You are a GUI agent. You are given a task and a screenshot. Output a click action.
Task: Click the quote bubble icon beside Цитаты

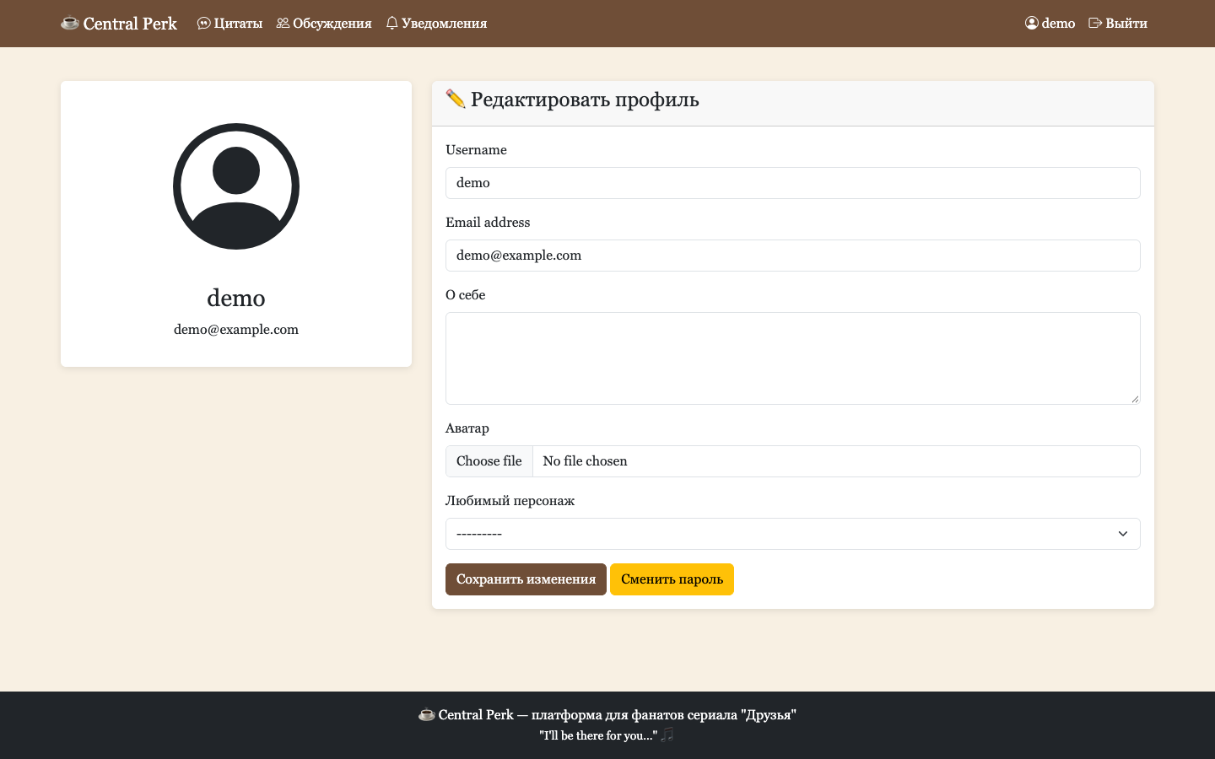[x=203, y=24]
